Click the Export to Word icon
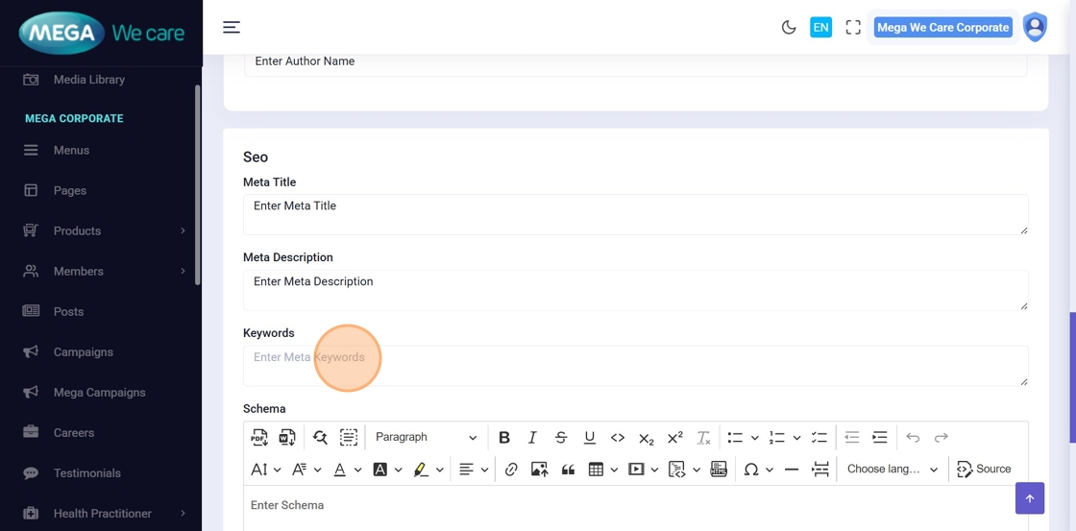Viewport: 1076px width, 531px height. click(x=287, y=438)
